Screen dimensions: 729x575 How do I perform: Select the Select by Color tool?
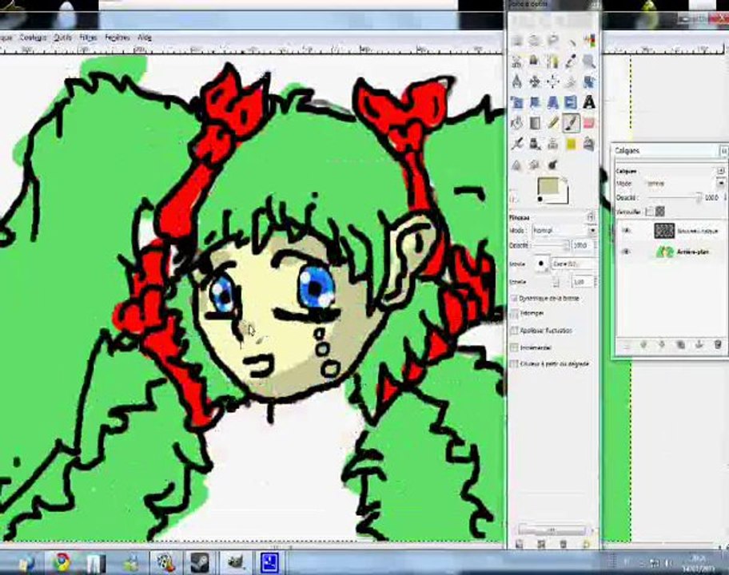[x=589, y=41]
